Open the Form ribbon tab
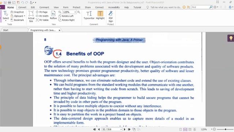The height and width of the screenshot is (132, 234). click(66, 7)
